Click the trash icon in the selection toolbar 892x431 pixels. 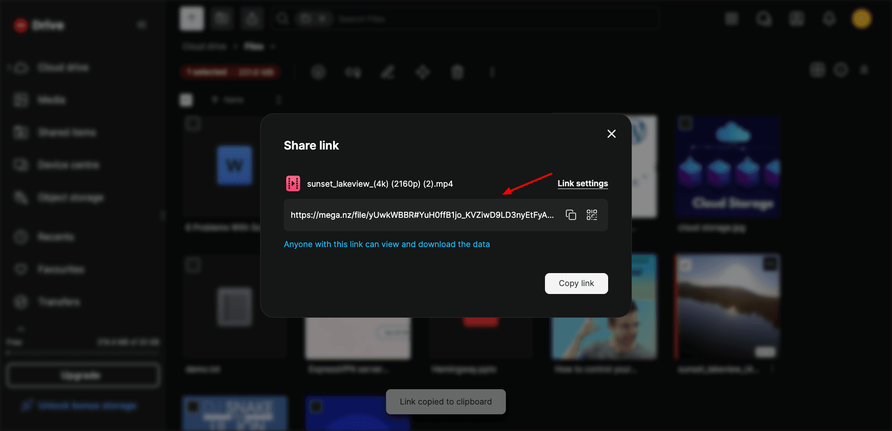[457, 72]
